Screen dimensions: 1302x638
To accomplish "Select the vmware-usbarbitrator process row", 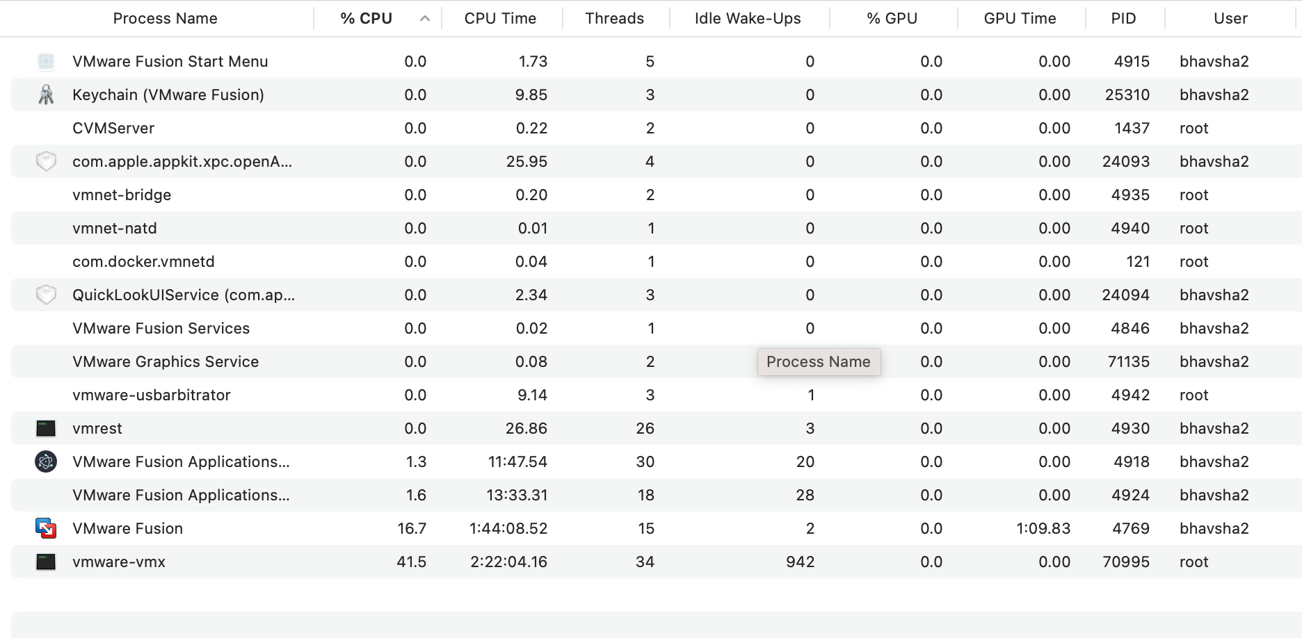I will tap(152, 395).
